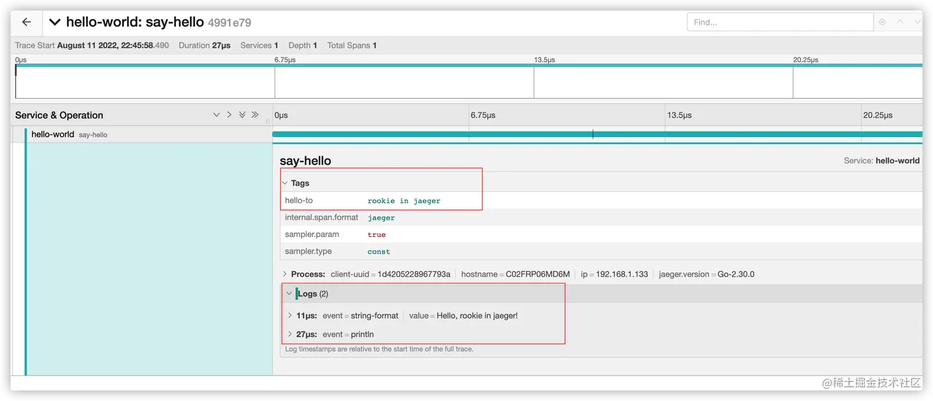Click event = string-format log text

360,316
